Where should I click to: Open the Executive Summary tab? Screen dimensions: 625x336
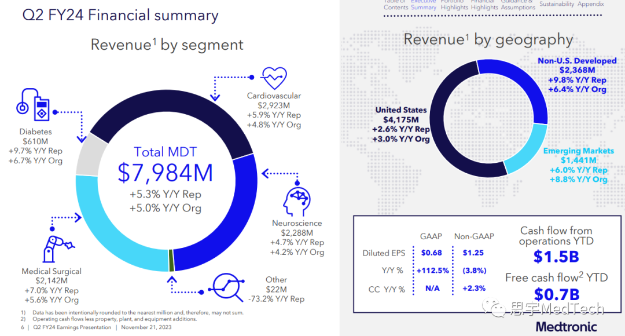tap(424, 5)
